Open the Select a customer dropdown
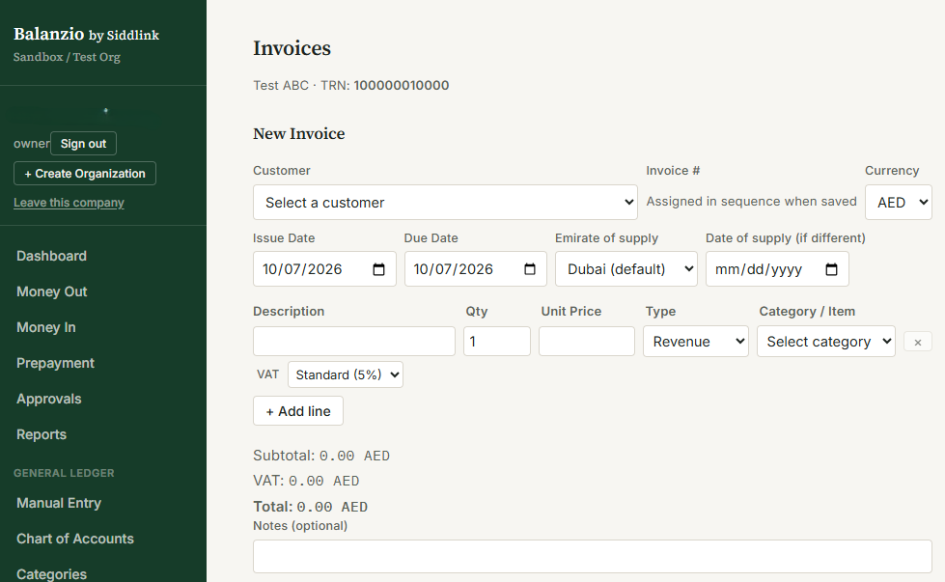 point(445,203)
